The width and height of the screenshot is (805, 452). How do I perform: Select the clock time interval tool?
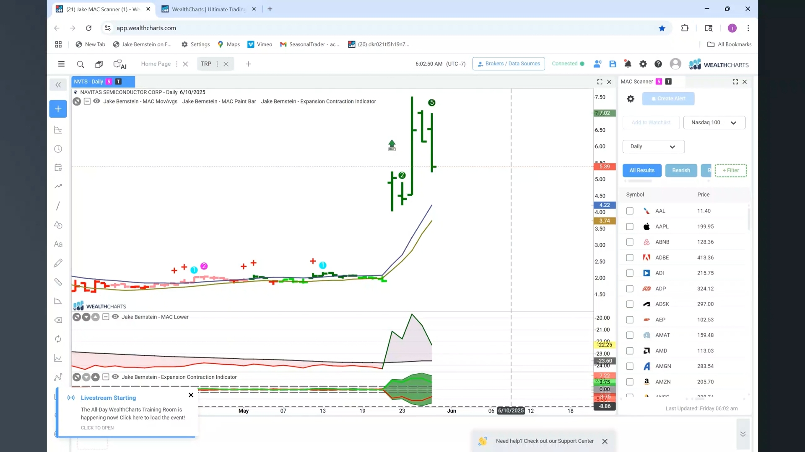point(58,149)
